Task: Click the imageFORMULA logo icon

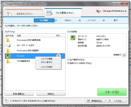Action: pyautogui.click(x=99, y=11)
